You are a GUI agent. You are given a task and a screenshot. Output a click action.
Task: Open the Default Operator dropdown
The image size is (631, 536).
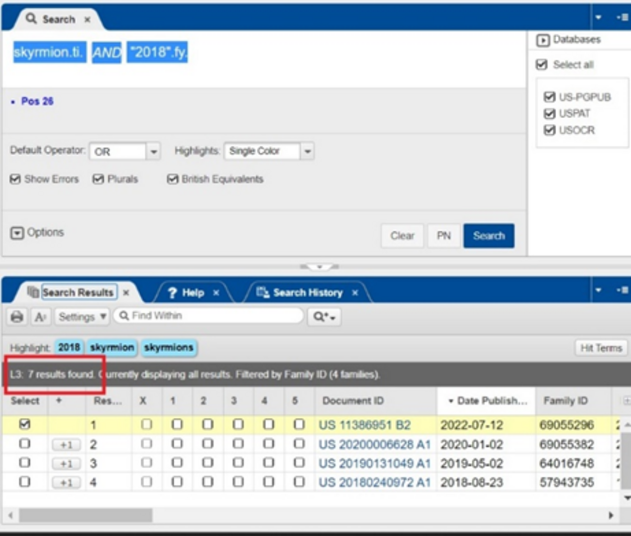(x=153, y=151)
